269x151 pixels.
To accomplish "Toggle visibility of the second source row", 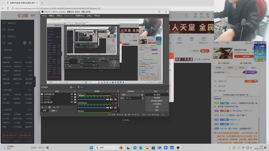I will 72,97.
